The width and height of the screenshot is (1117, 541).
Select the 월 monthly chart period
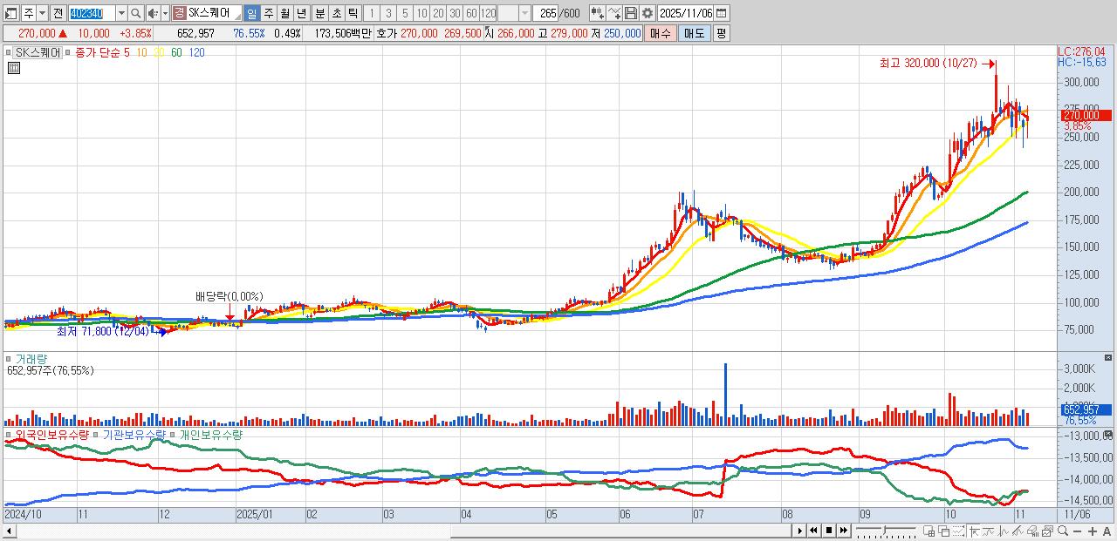284,13
